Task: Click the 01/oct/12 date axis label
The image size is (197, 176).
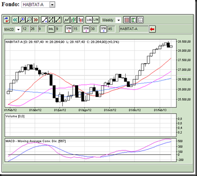Action: [110, 110]
